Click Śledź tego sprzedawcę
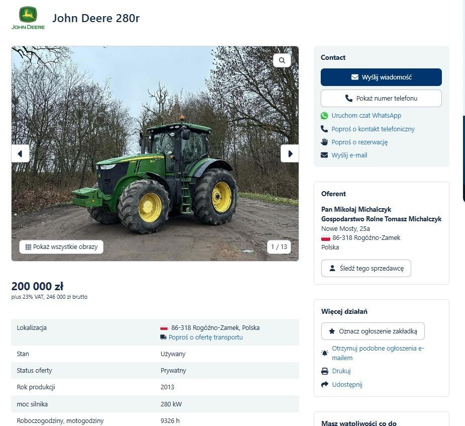 pos(366,269)
